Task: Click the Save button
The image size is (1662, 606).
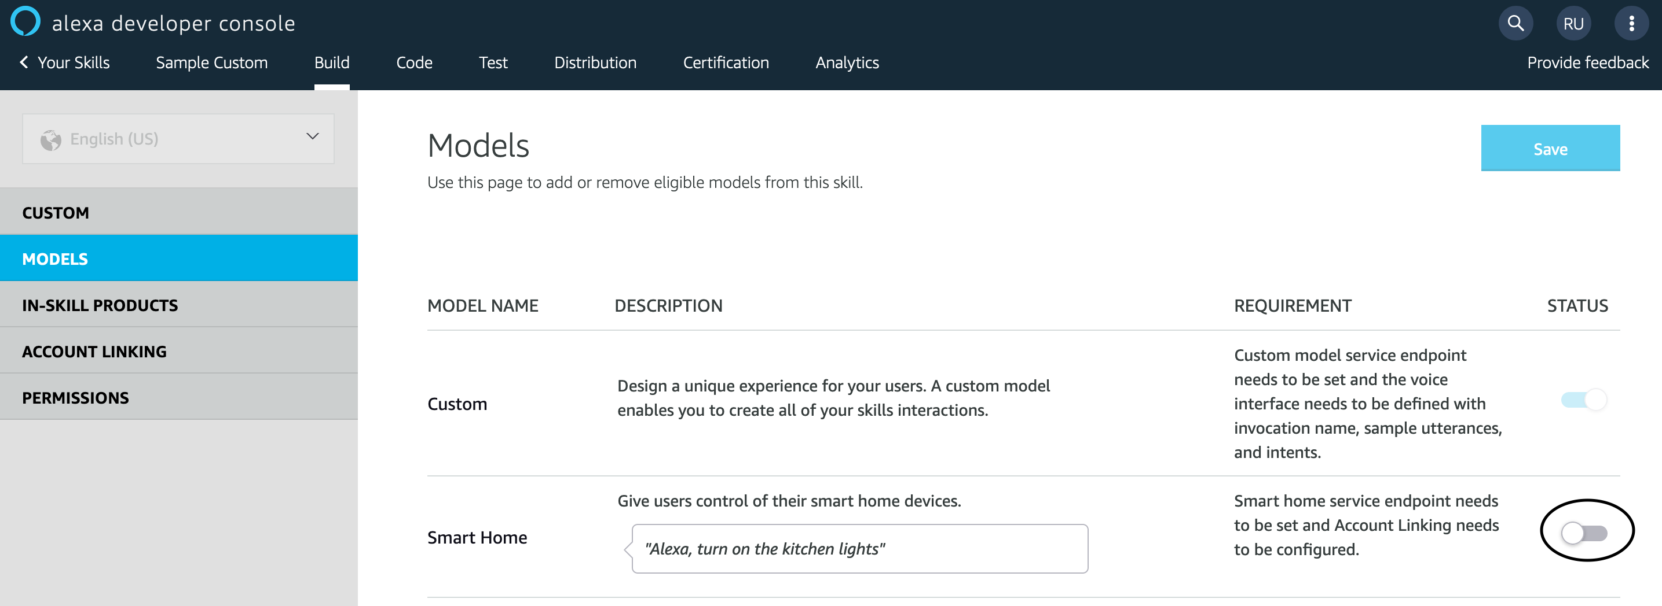Action: click(x=1550, y=148)
